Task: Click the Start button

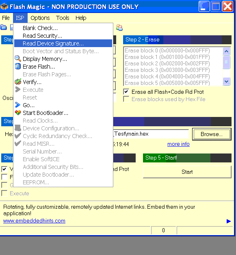Action: pyautogui.click(x=187, y=172)
